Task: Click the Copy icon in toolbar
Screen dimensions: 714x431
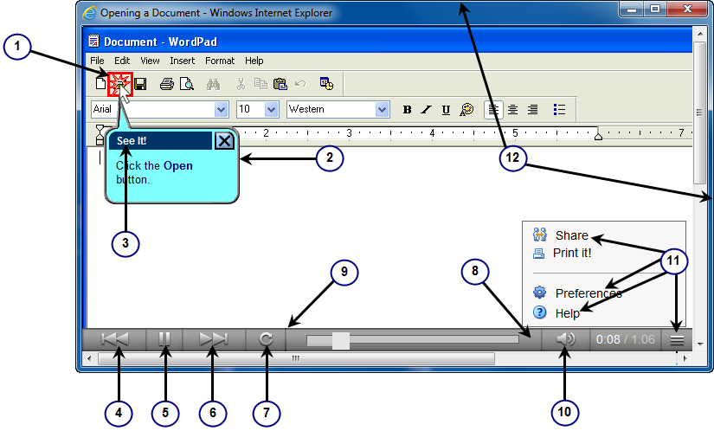Action: [261, 84]
